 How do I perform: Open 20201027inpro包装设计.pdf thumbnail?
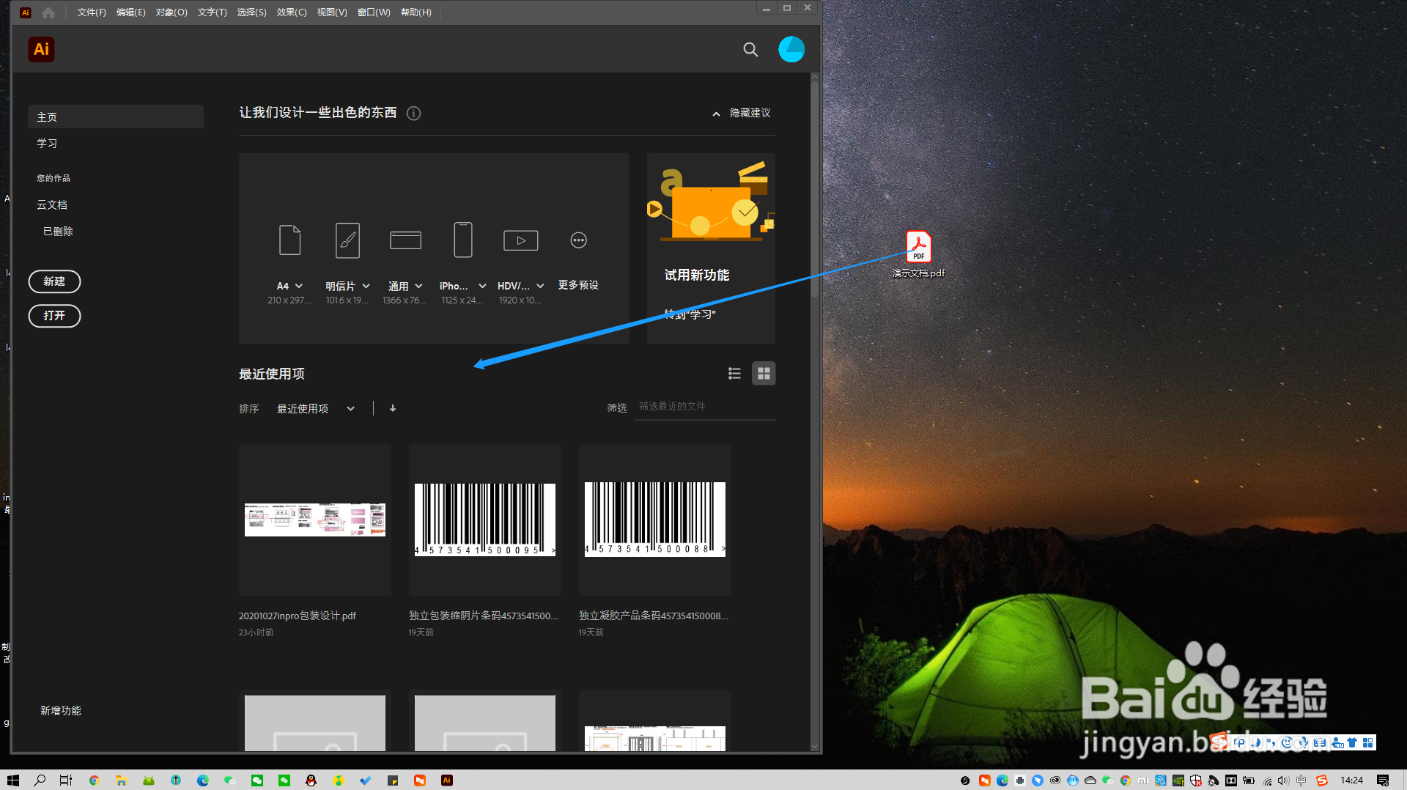tap(315, 520)
